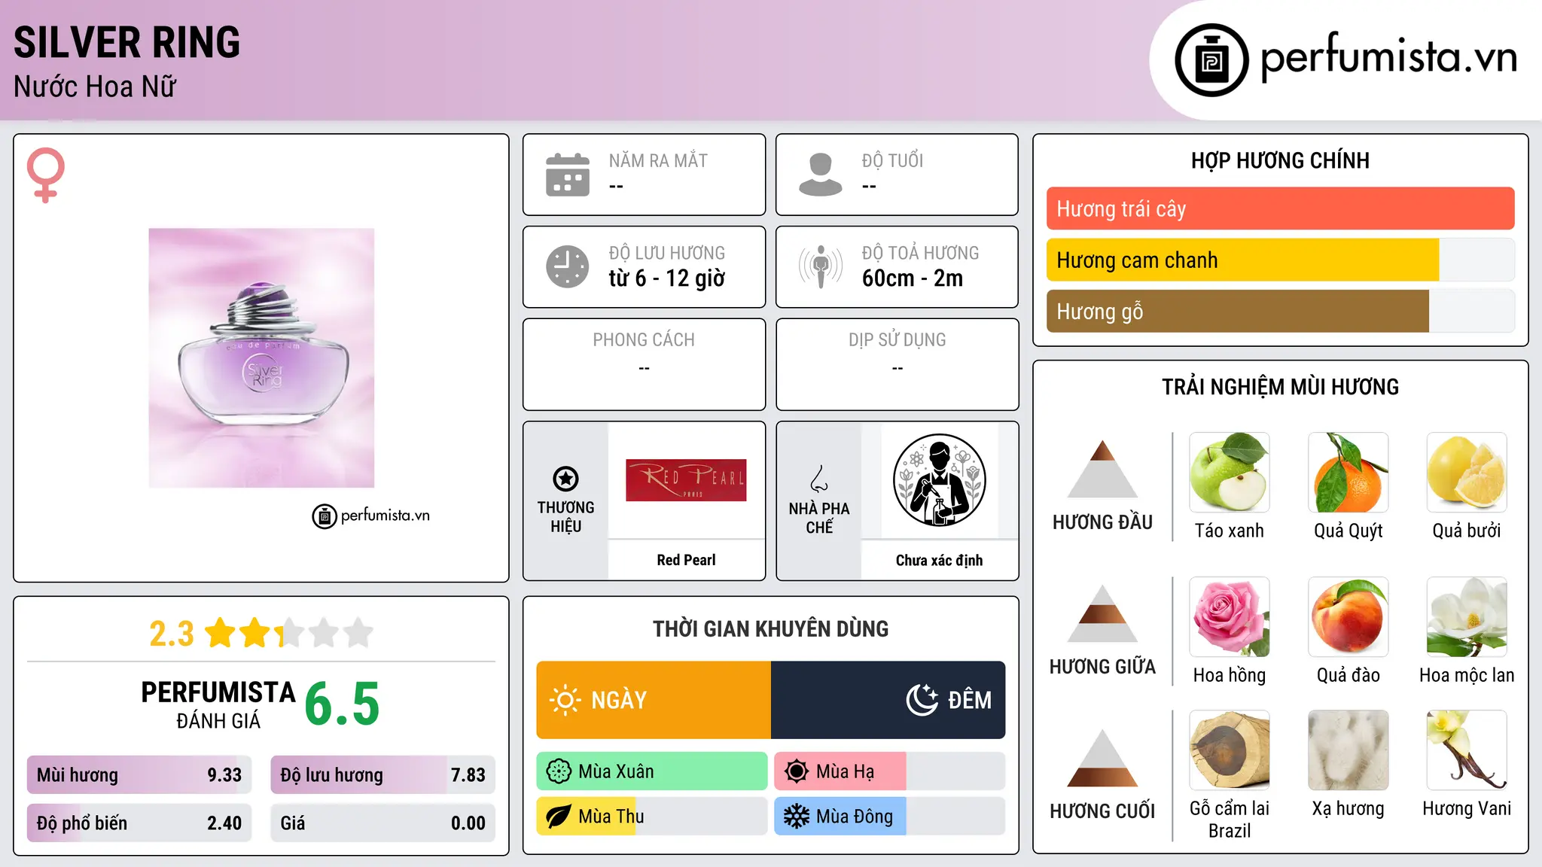Click the Độ tuổi label
This screenshot has height=867, width=1542.
point(892,160)
